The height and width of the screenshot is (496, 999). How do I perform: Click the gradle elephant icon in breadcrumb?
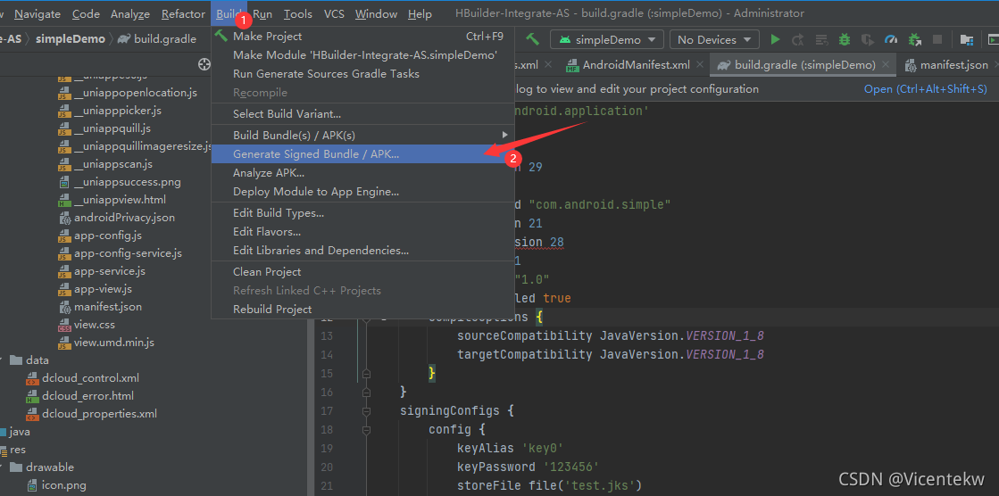[123, 39]
